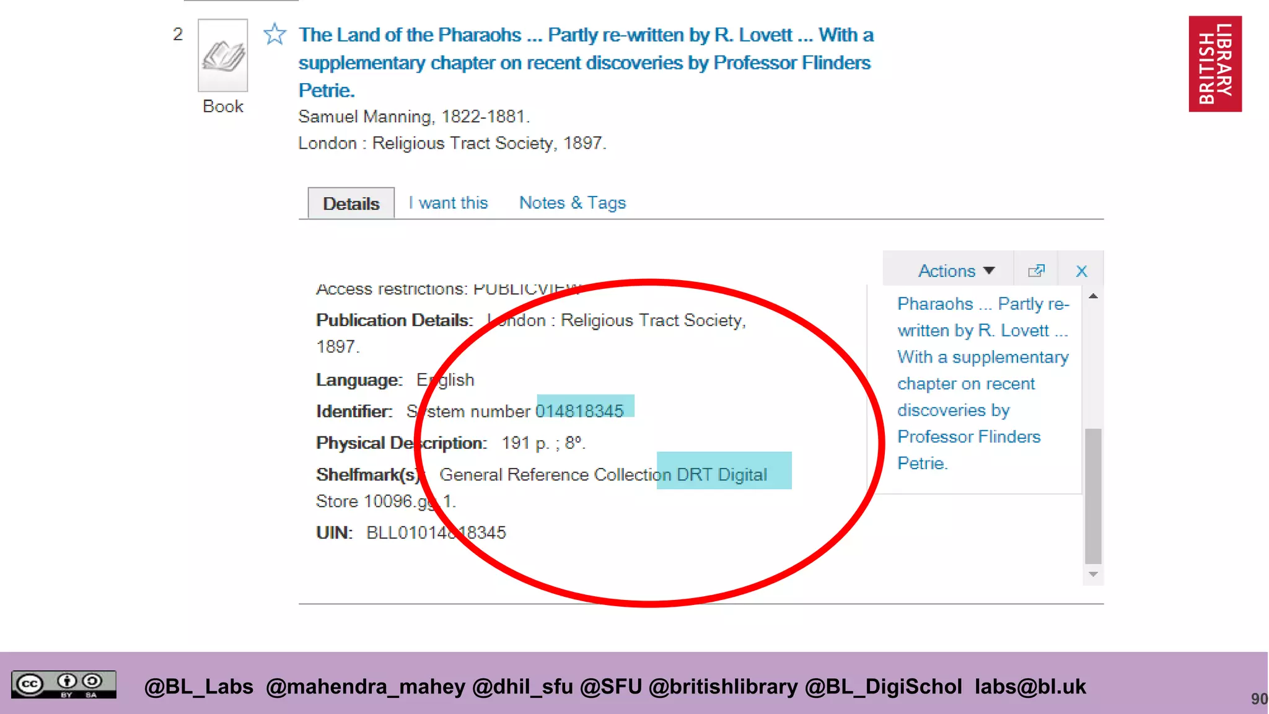Close the details panel with X
This screenshot has height=714, width=1269.
(x=1082, y=271)
